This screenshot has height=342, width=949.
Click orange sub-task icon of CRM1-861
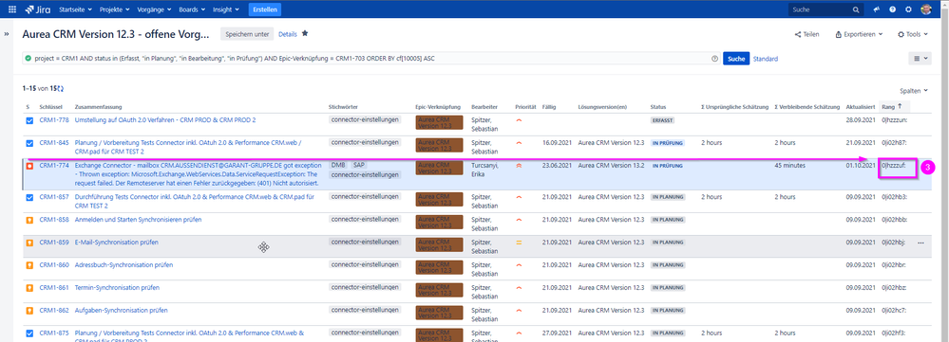tap(29, 288)
